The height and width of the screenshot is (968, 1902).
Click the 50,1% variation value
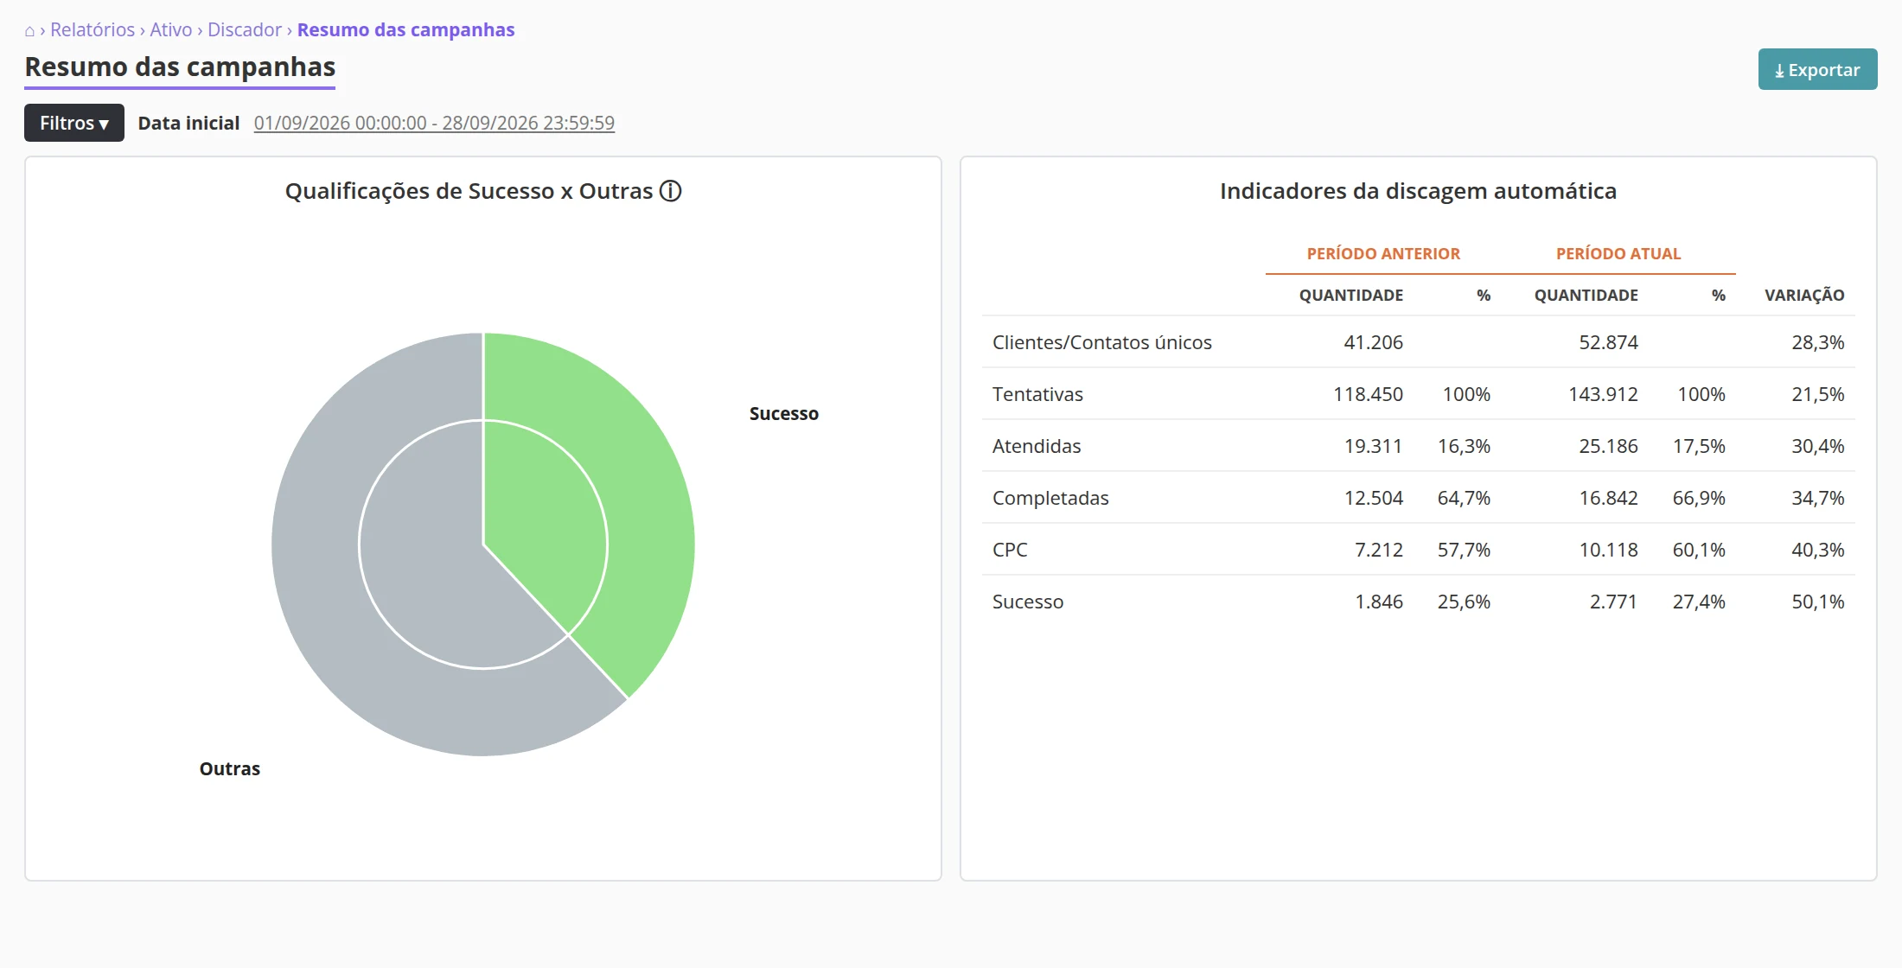coord(1817,602)
